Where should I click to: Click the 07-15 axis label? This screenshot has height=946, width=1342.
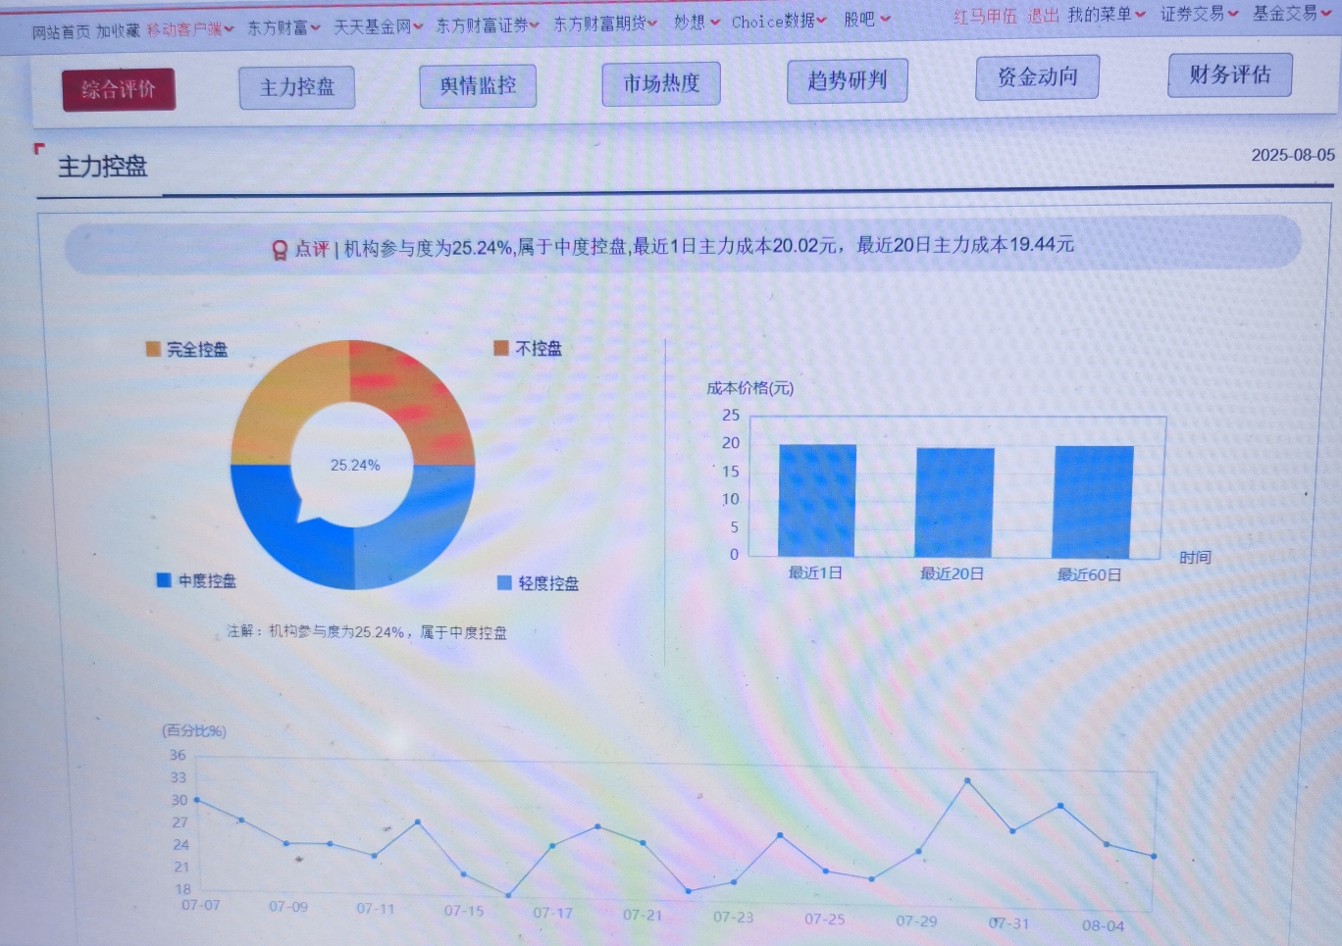coord(464,911)
